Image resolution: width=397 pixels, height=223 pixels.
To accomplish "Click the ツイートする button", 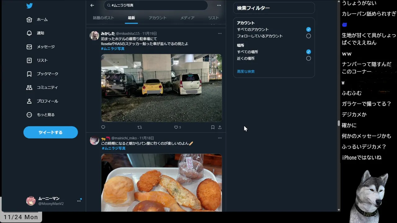I will coord(51,132).
